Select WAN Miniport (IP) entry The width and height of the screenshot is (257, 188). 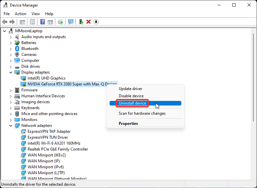(x=43, y=161)
